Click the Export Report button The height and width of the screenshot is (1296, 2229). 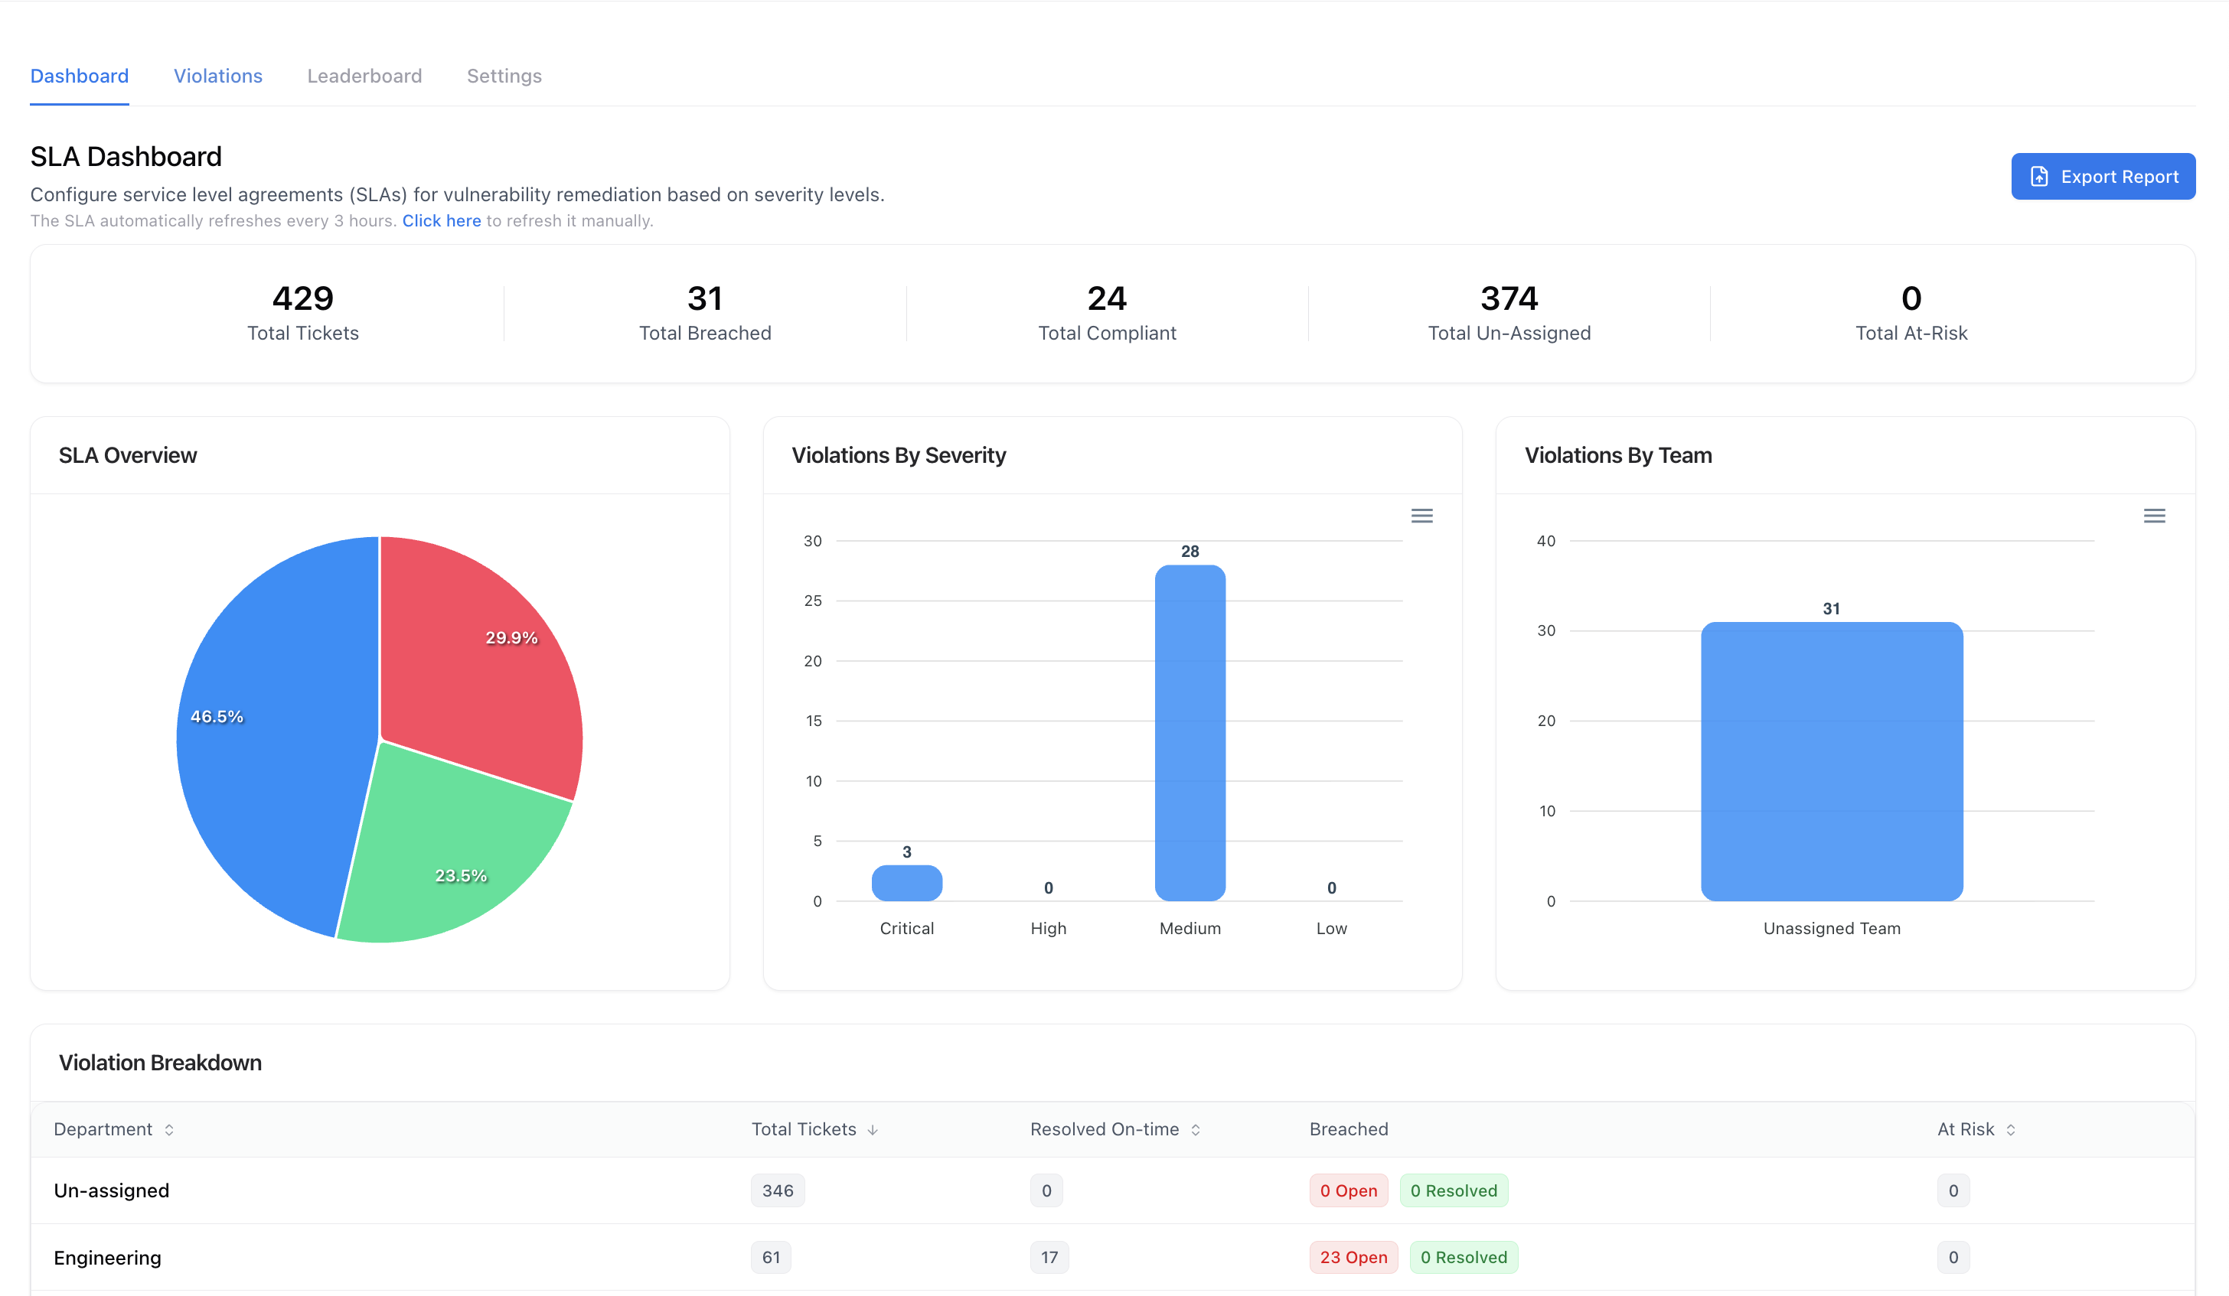click(2103, 176)
